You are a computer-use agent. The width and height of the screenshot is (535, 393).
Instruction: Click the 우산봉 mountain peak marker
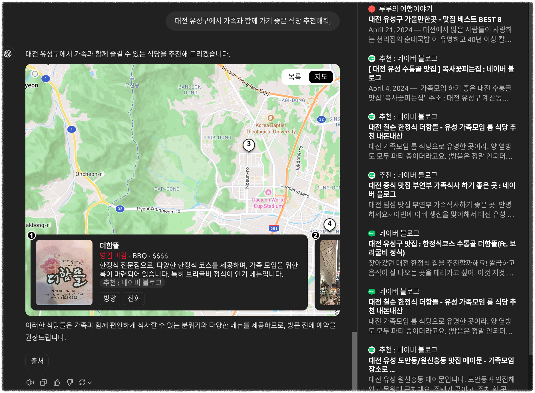pos(132,78)
